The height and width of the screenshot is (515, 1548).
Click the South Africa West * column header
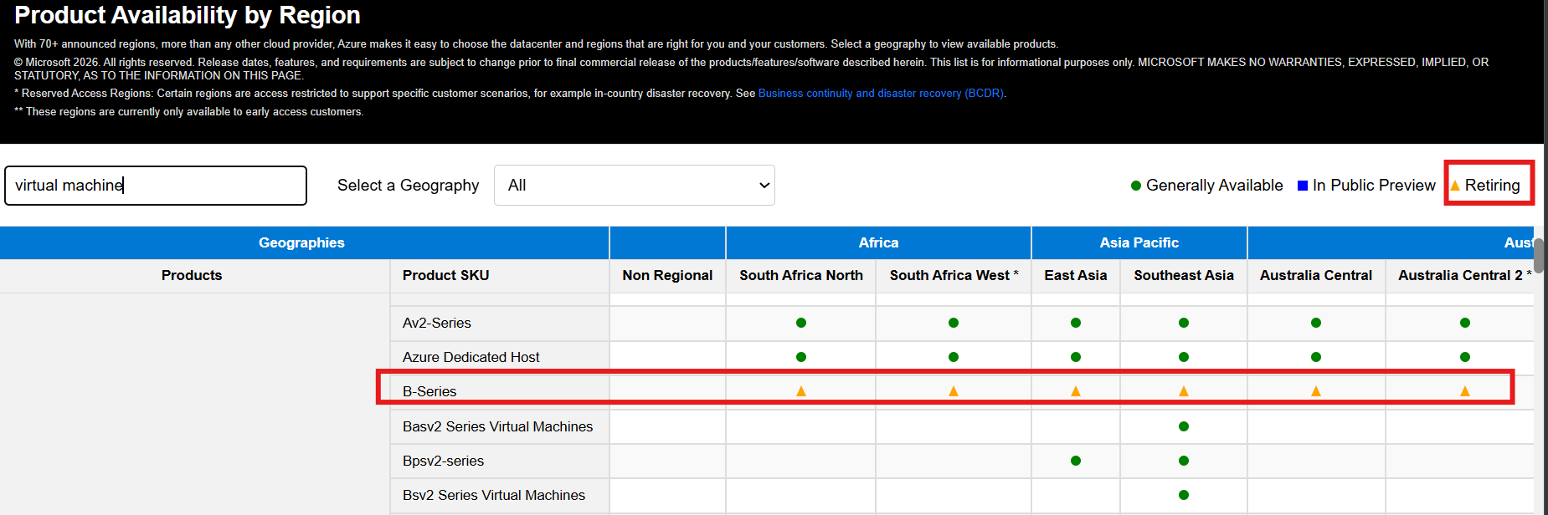[x=954, y=276]
